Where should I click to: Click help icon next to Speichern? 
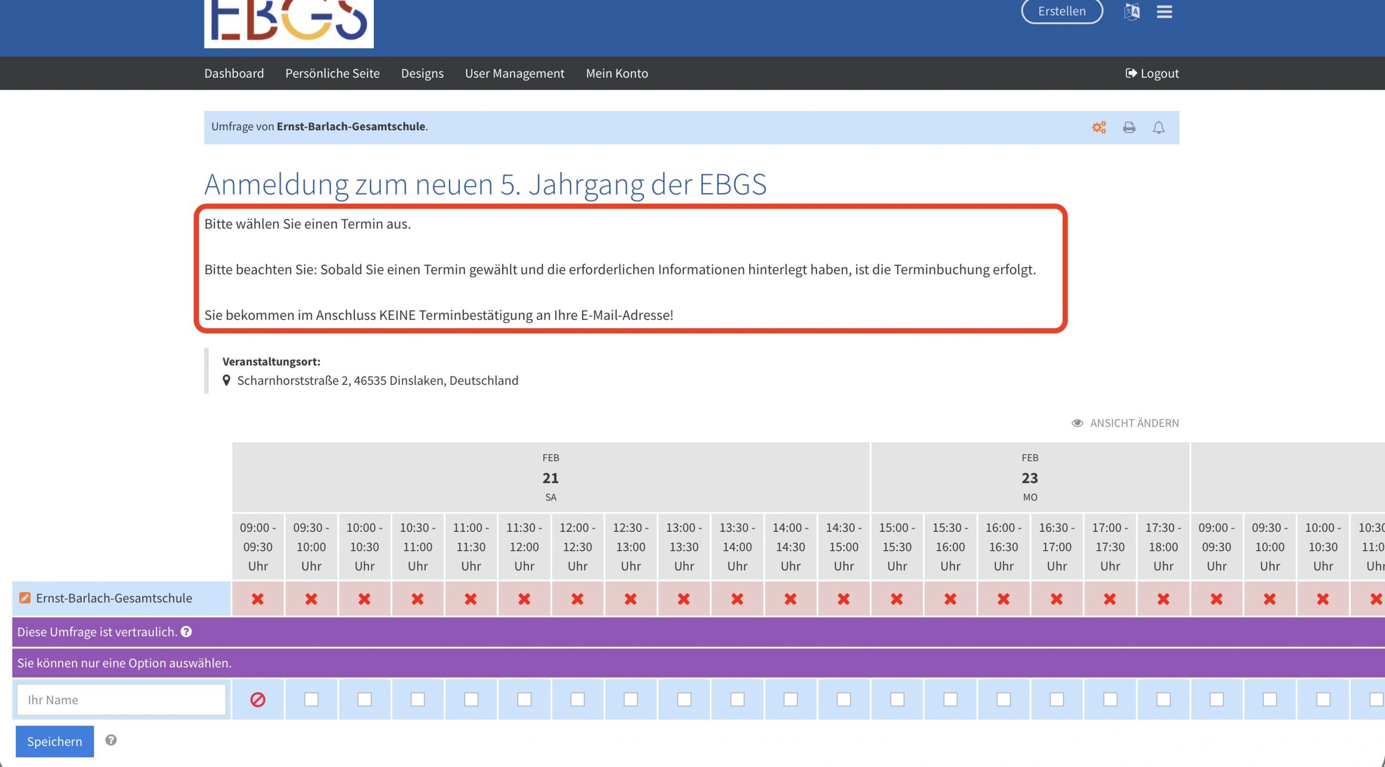(111, 740)
